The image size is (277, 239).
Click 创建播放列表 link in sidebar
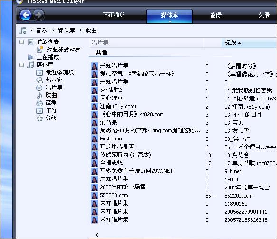click(x=63, y=50)
